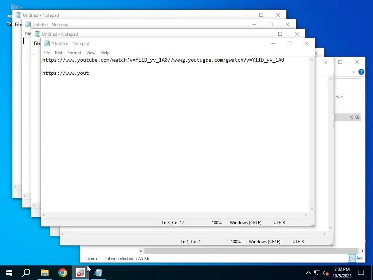Close the File Explorer window
The image size is (373, 280).
tap(357, 62)
